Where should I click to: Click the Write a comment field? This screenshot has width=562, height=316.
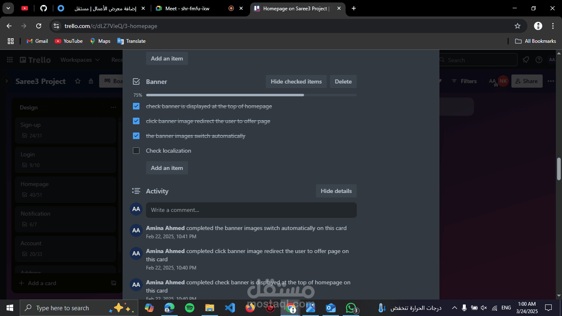(x=251, y=210)
